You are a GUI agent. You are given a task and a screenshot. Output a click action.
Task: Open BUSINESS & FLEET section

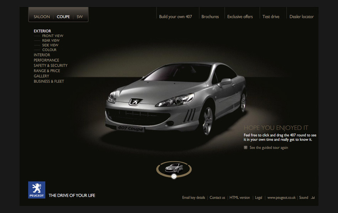[49, 81]
